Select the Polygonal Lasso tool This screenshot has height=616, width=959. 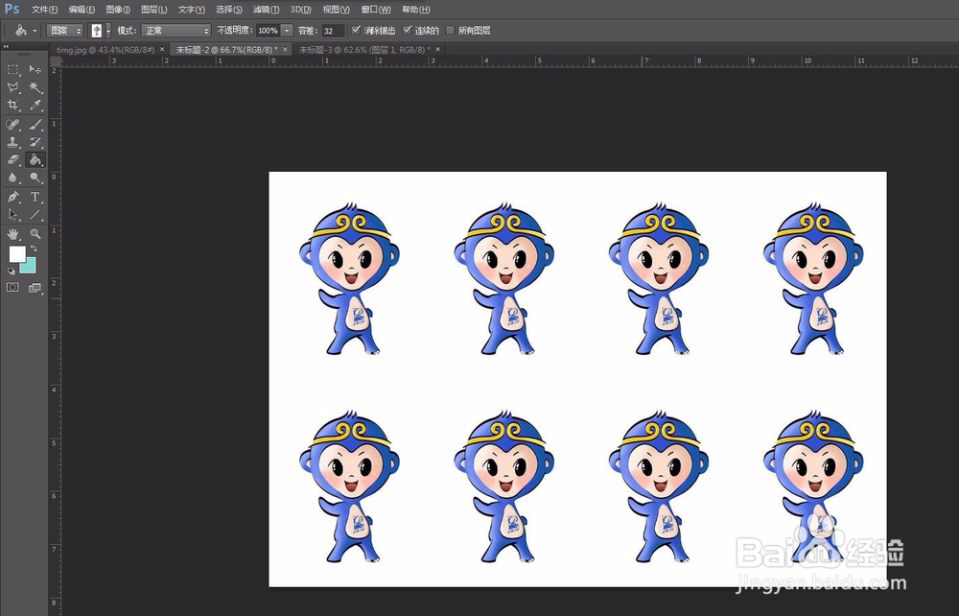12,87
